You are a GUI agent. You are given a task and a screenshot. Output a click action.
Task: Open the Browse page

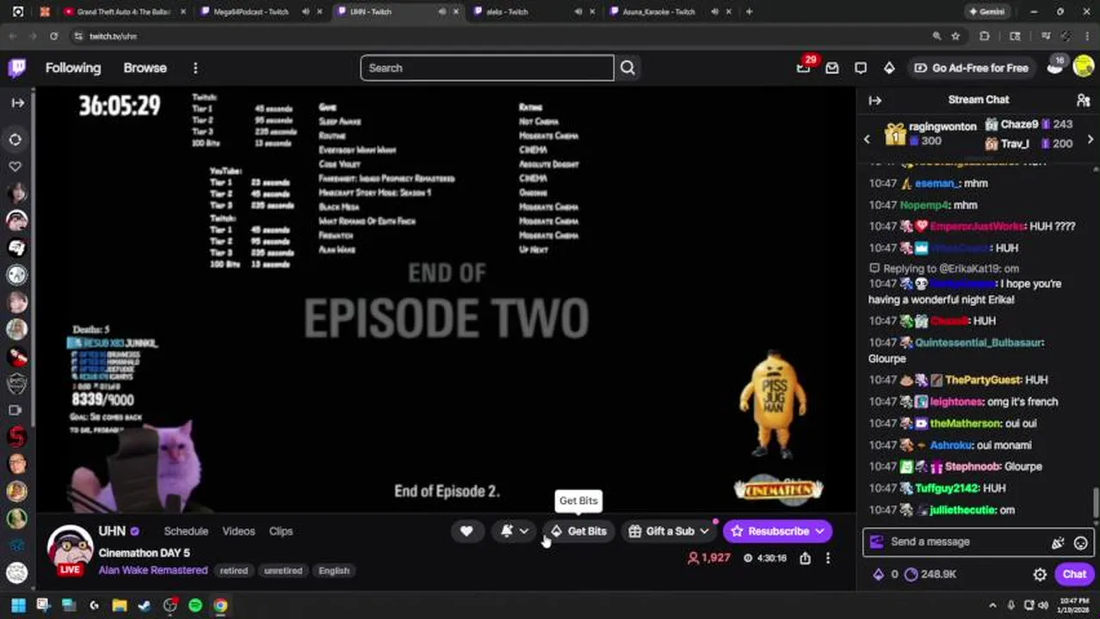(x=145, y=68)
